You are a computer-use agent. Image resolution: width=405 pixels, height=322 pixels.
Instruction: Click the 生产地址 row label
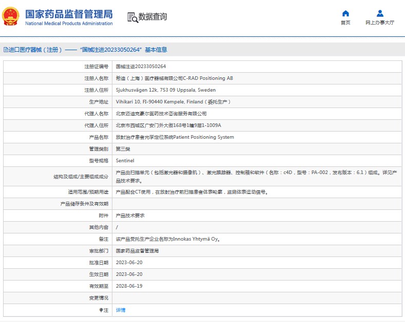99,102
